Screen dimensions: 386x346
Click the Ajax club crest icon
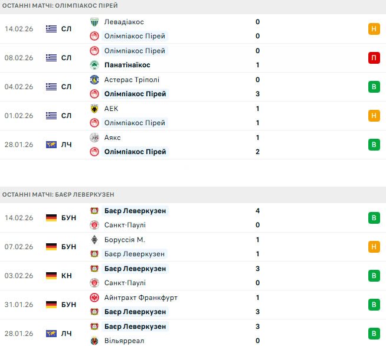[x=94, y=138]
